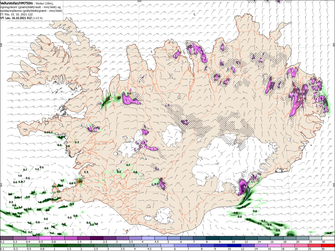
Task: Click the '(+13 h)' forecast offset text
Action: click(38, 18)
